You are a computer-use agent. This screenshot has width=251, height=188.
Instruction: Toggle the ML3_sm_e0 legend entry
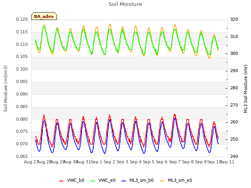pos(176,180)
